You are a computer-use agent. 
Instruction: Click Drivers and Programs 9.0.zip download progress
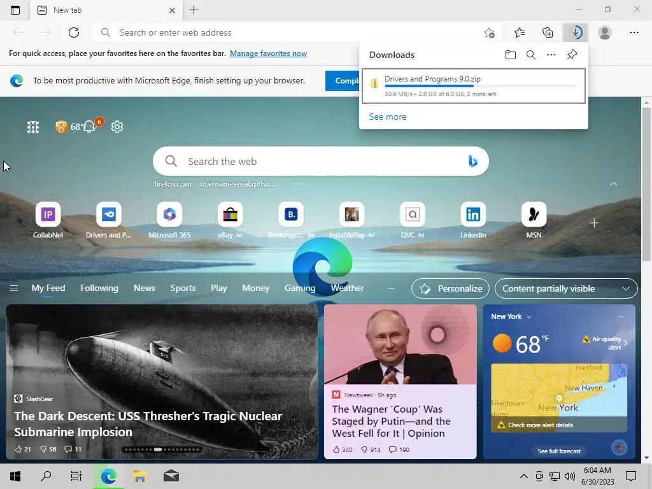(474, 86)
